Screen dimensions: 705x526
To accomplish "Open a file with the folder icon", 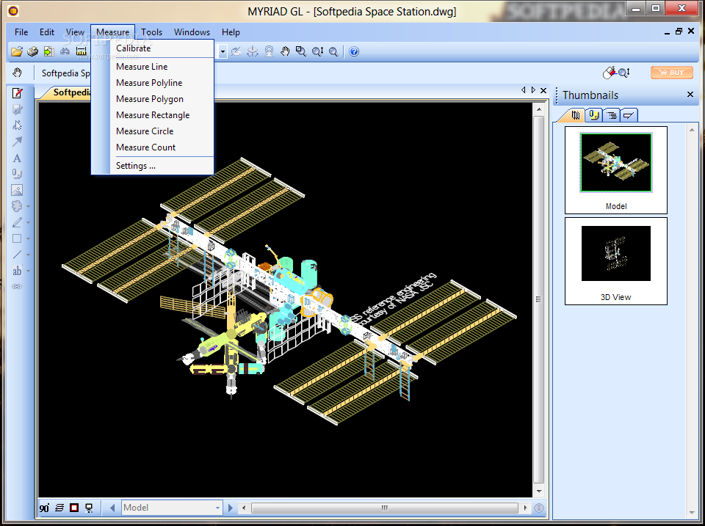I will point(17,51).
